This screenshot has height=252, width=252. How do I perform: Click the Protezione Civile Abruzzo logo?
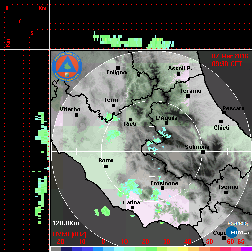(x=67, y=67)
